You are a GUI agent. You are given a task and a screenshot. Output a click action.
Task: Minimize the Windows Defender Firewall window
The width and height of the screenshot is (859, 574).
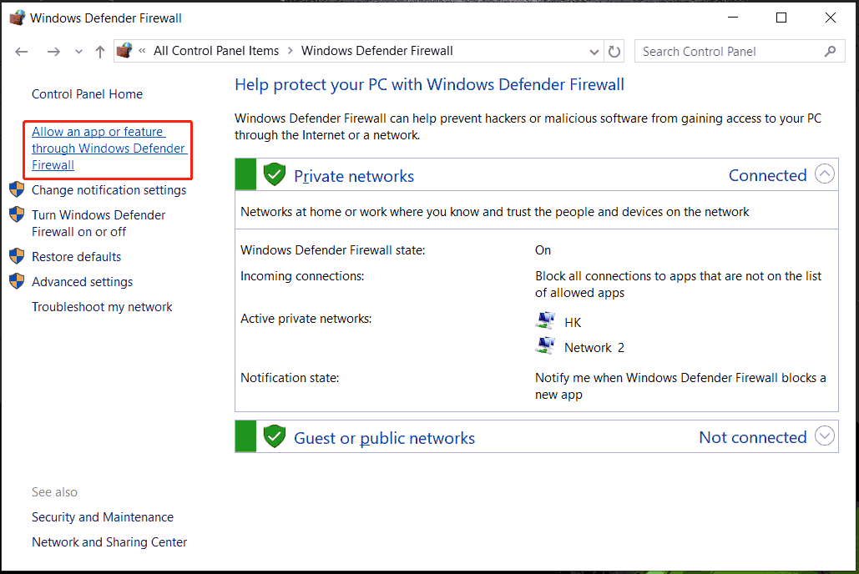[x=732, y=18]
